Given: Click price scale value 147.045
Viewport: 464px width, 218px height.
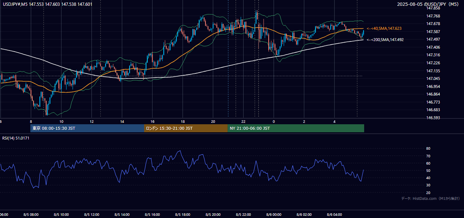Looking at the screenshot, I should click(x=434, y=78).
